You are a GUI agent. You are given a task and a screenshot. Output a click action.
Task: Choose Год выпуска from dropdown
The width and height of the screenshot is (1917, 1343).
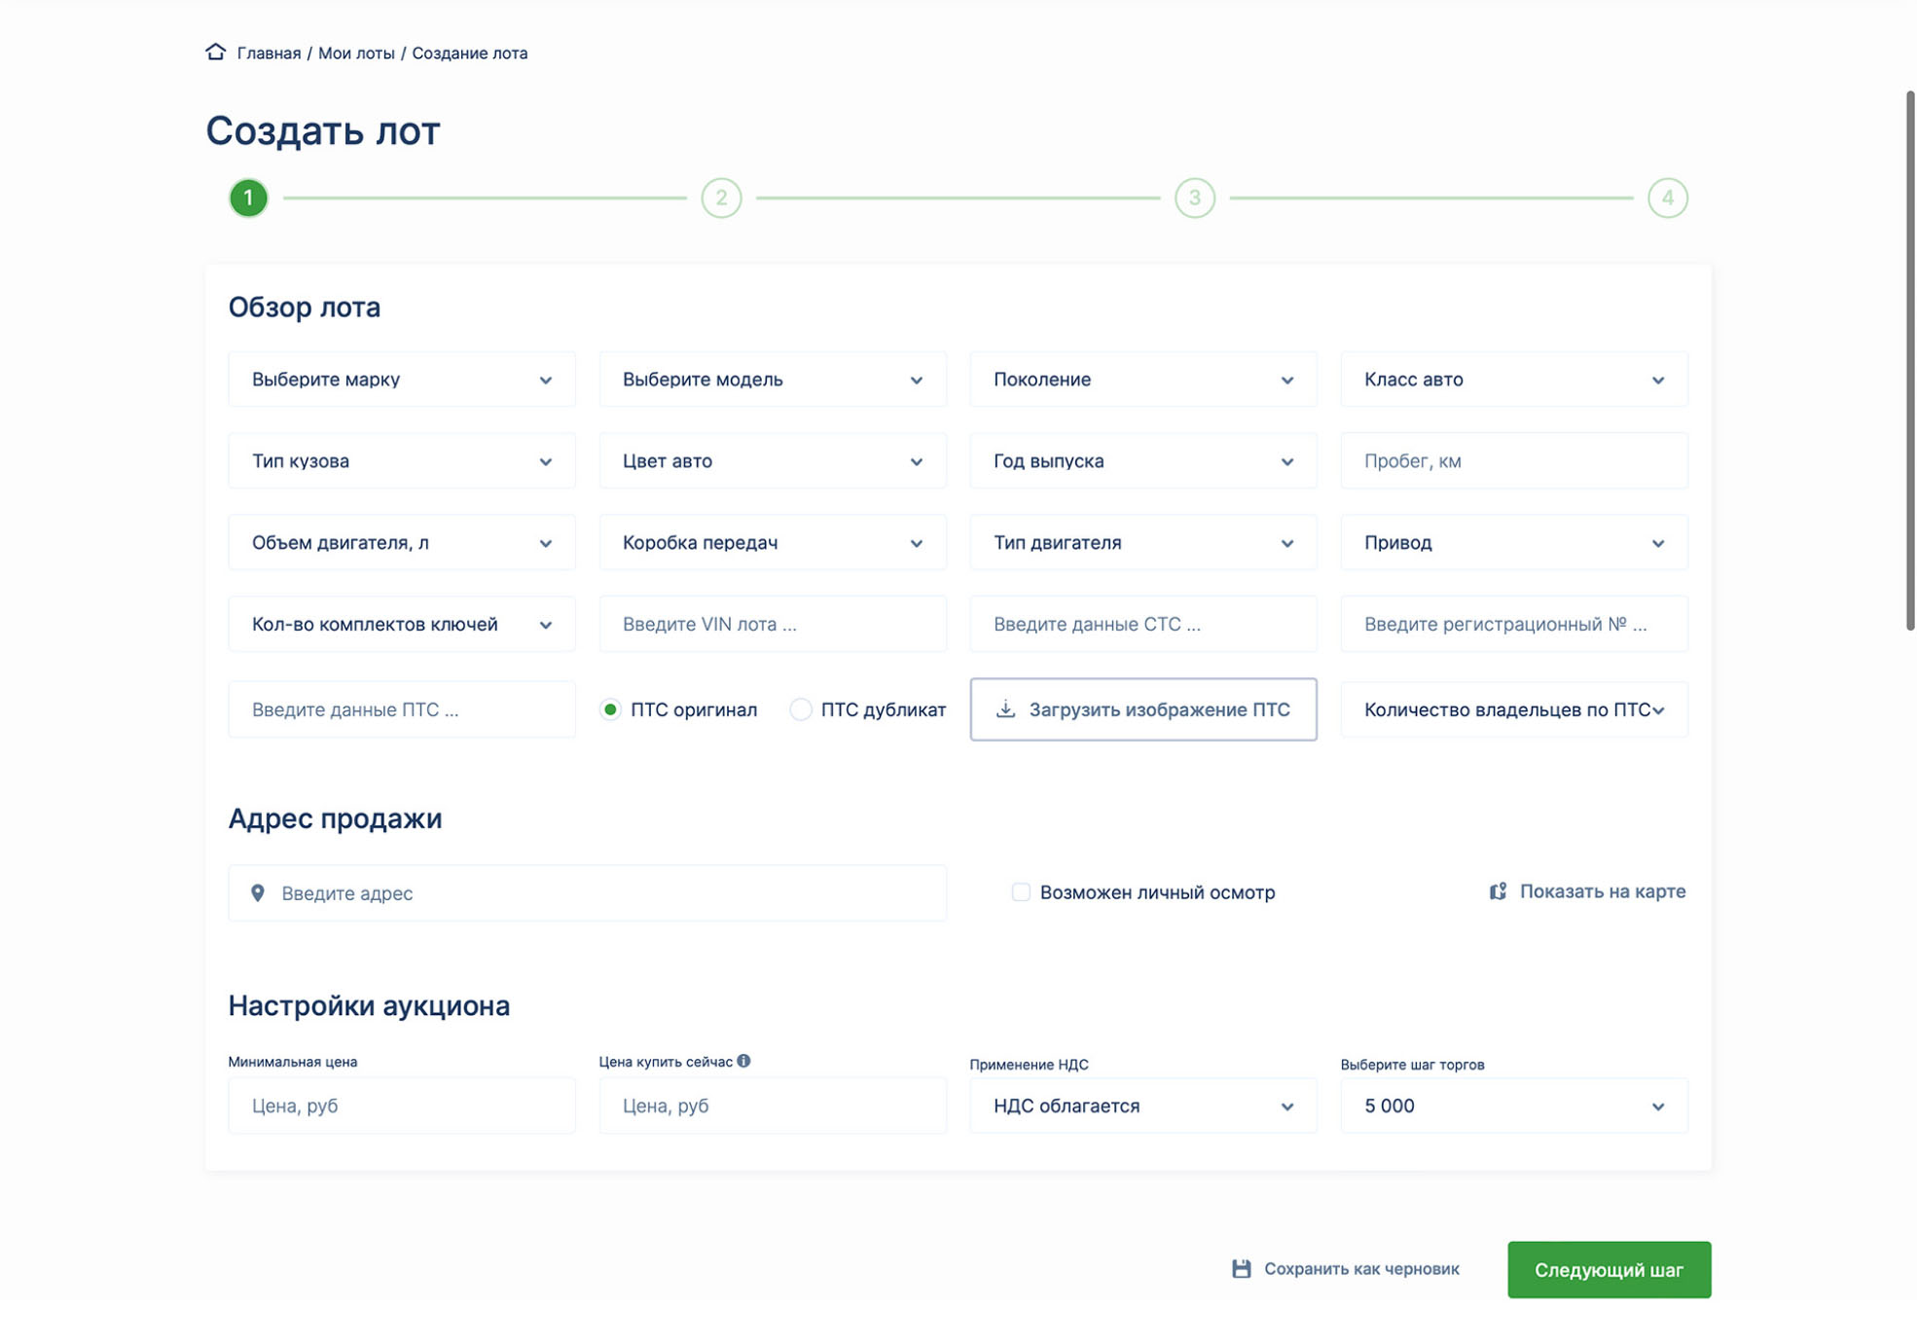click(1143, 461)
